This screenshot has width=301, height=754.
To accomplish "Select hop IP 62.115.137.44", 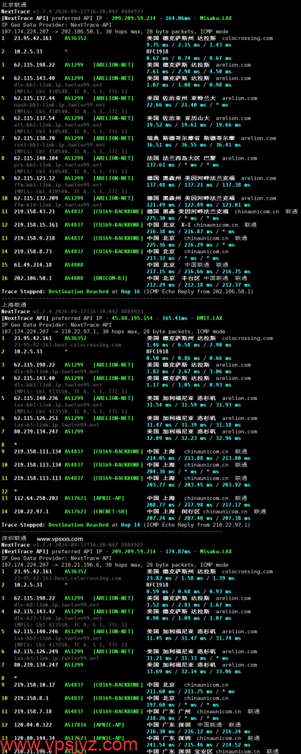I will (x=35, y=98).
